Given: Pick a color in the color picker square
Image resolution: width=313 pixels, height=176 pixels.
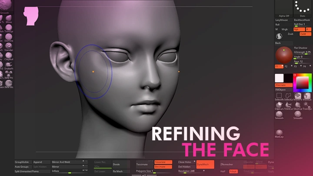Looking at the screenshot, I should 302,83.
